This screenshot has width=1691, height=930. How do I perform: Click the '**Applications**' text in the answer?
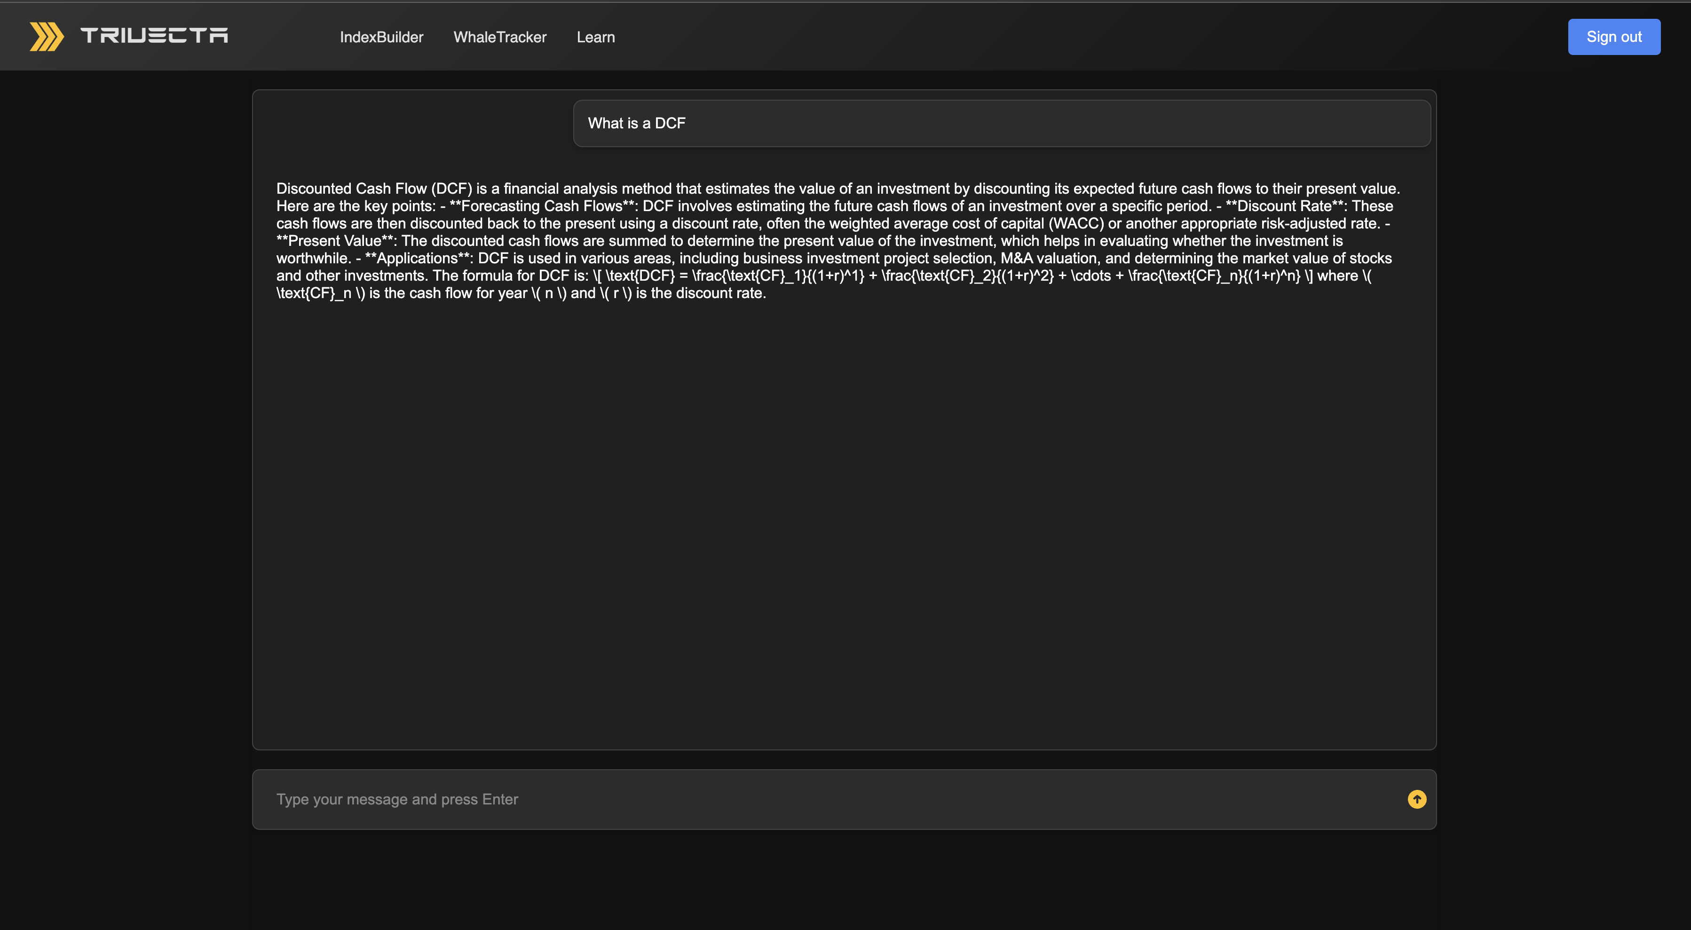click(x=418, y=259)
